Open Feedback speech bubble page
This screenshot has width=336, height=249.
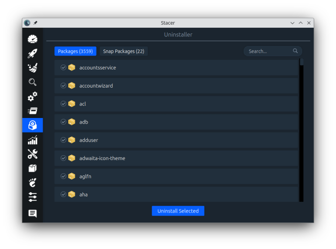33,213
